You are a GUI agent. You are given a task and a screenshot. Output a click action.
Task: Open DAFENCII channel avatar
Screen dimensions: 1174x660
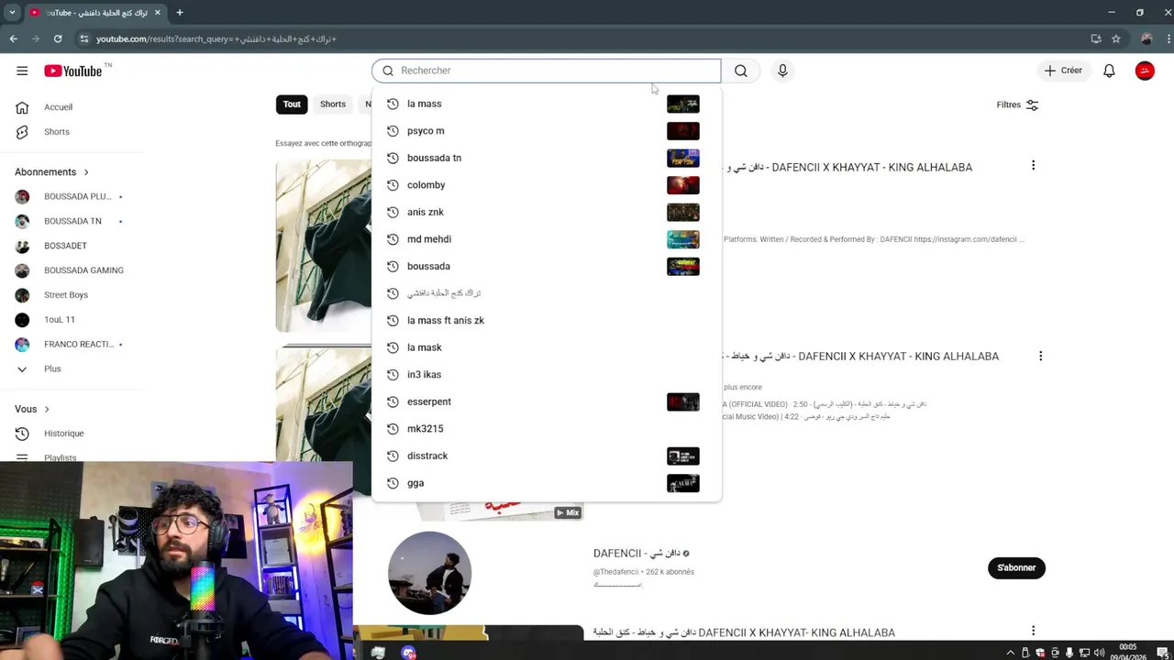[x=430, y=573]
